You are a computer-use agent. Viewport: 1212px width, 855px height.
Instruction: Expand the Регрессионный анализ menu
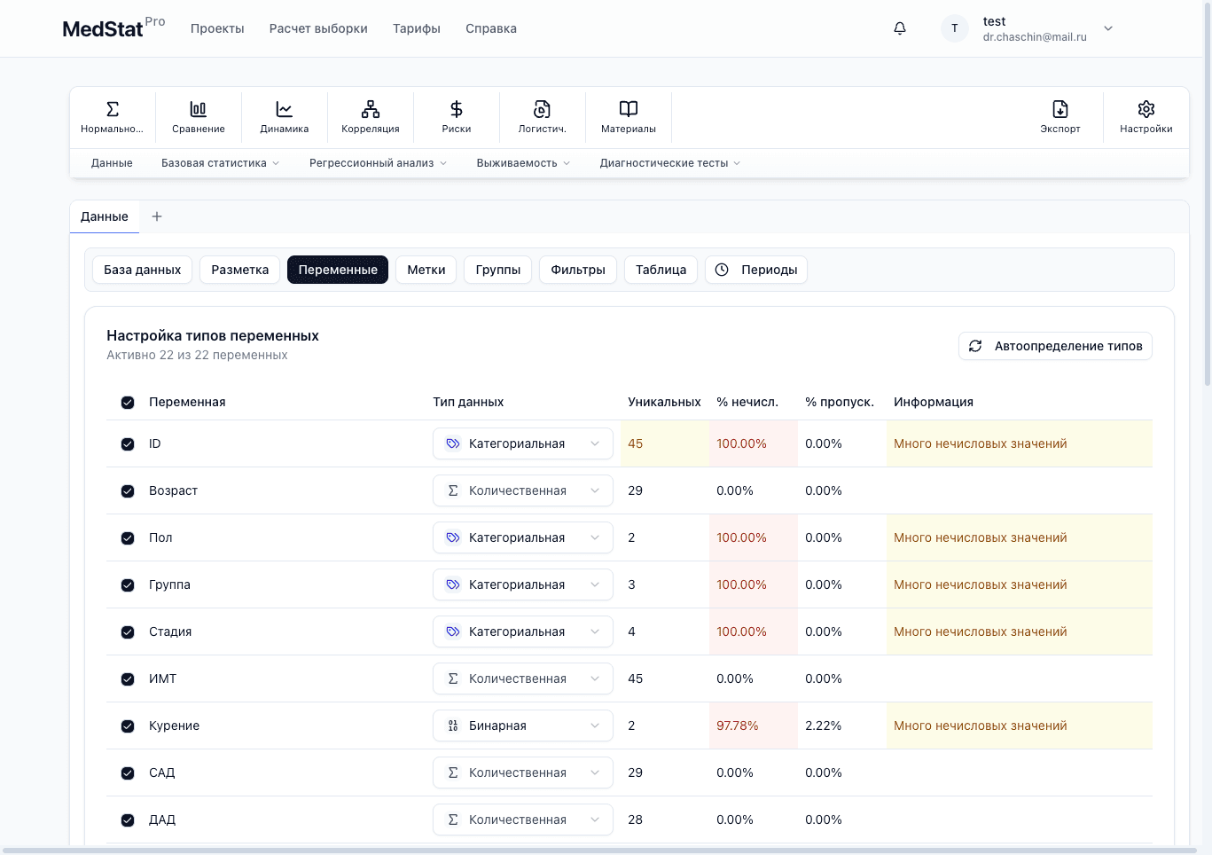click(379, 163)
